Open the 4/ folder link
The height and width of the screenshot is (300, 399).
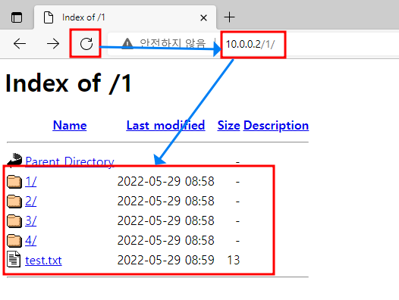pos(31,240)
